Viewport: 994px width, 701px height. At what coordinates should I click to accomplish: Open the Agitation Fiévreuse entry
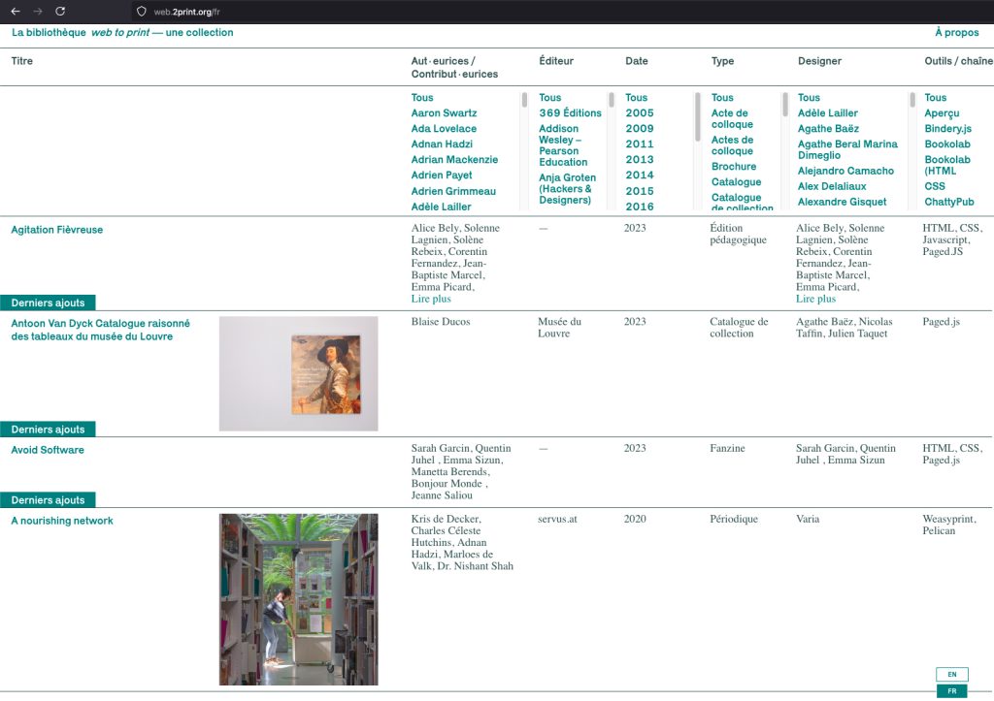56,230
